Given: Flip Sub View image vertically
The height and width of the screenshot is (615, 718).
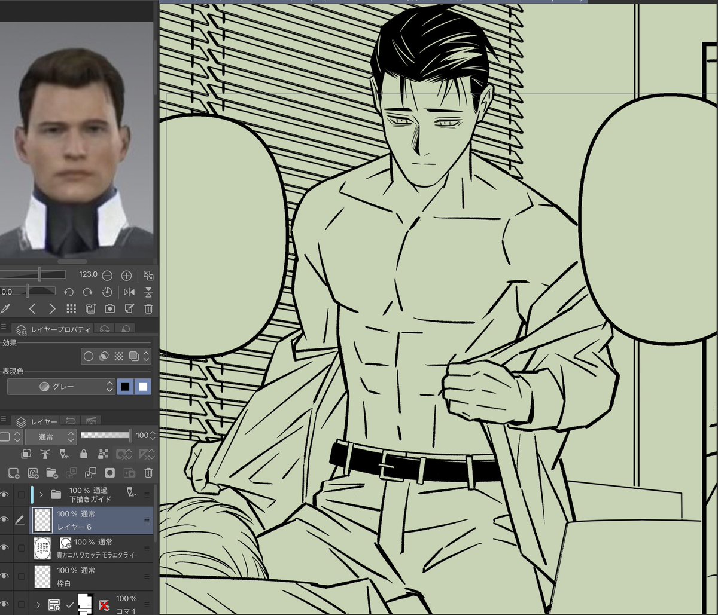Looking at the screenshot, I should 148,292.
